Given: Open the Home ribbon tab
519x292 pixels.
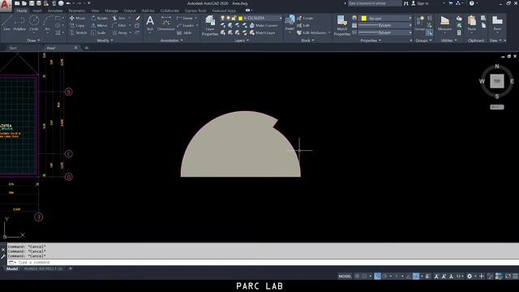Looking at the screenshot, I should point(22,11).
